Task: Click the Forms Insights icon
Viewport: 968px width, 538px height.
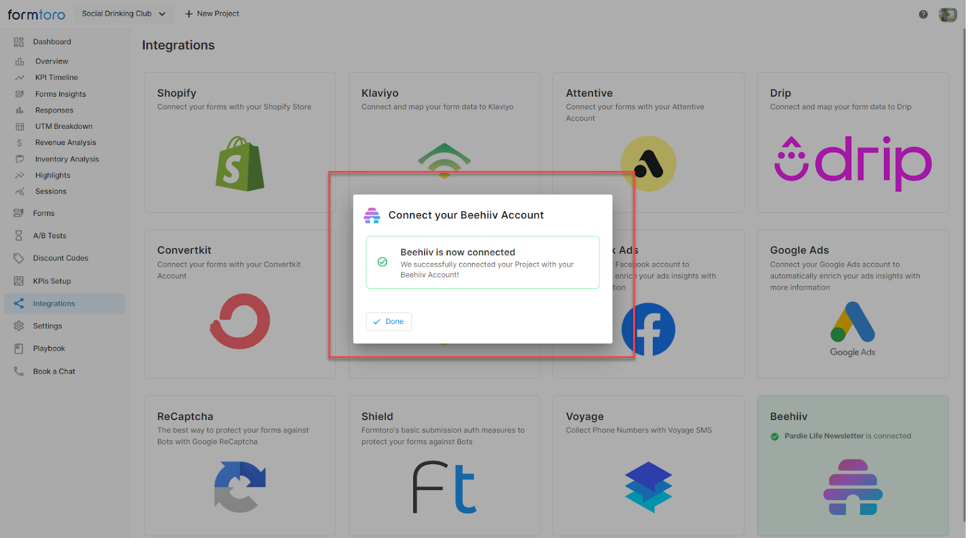Action: pyautogui.click(x=20, y=94)
